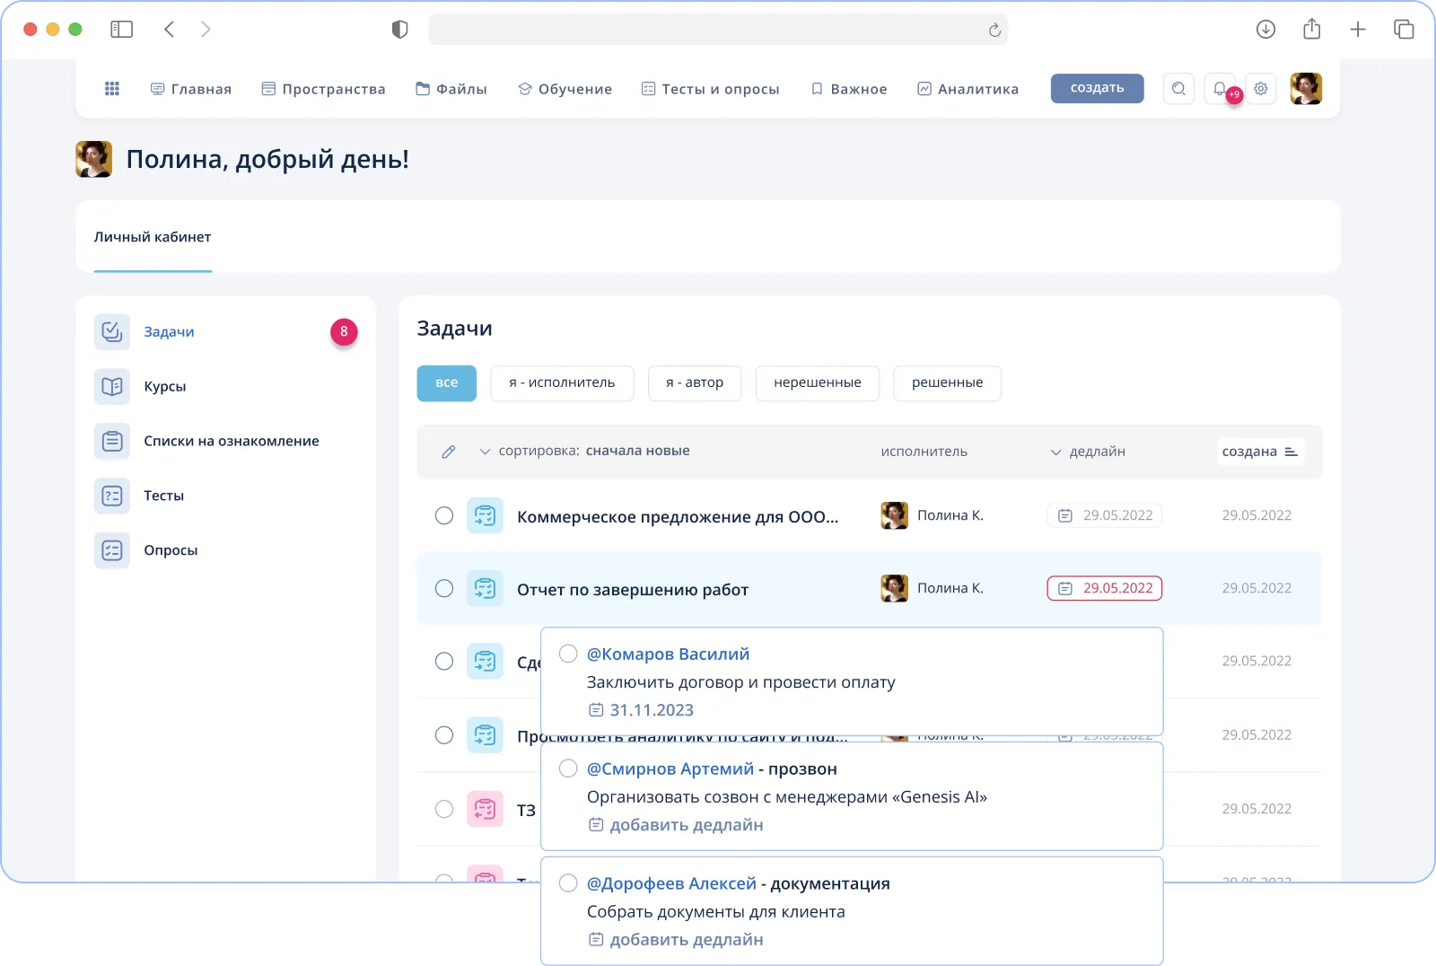
Task: Check off the @Комаров Василий card
Action: point(568,654)
